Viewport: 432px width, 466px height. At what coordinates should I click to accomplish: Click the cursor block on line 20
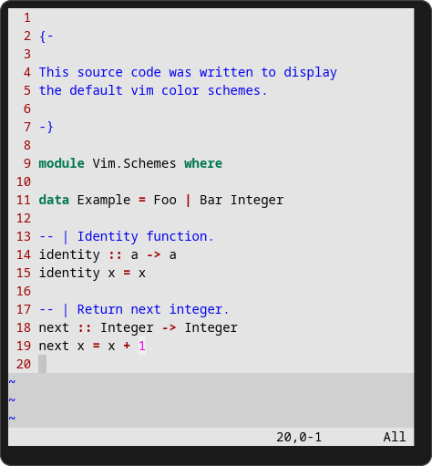click(43, 364)
